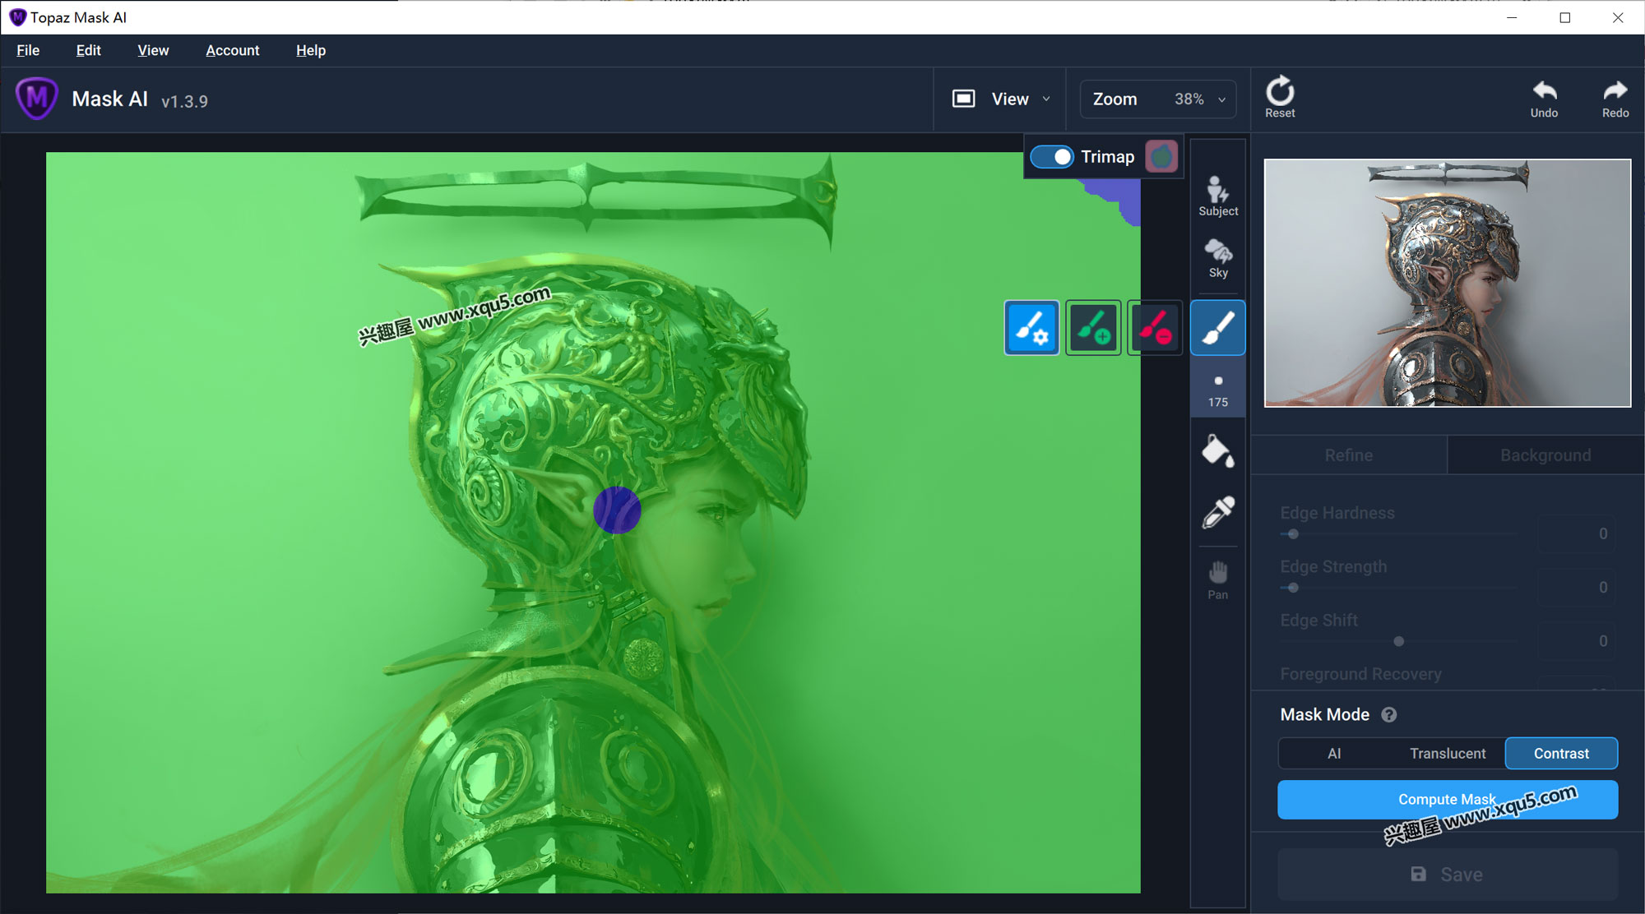The width and height of the screenshot is (1645, 914).
Task: Select the eyedropper color tool
Action: click(x=1217, y=512)
